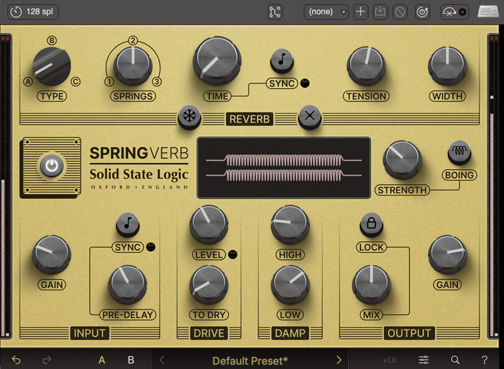Open the plugin pin routing icon
Screen dimensions: 504x369
pyautogui.click(x=275, y=12)
